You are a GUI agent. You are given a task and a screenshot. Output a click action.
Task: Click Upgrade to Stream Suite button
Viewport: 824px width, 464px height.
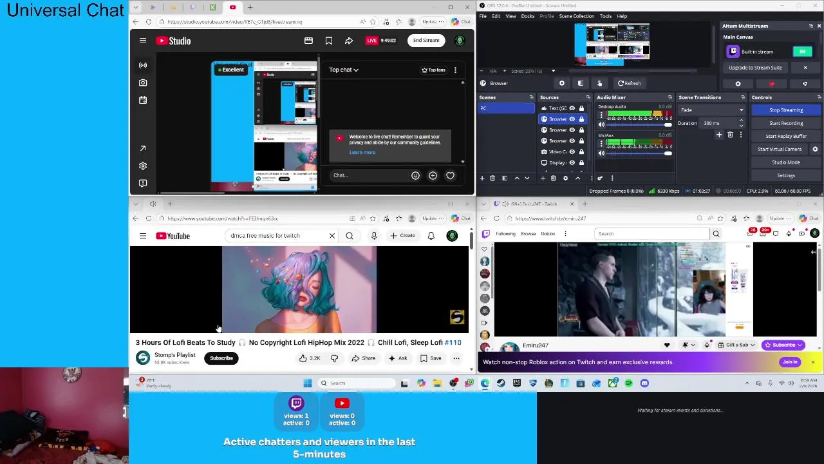[755, 68]
